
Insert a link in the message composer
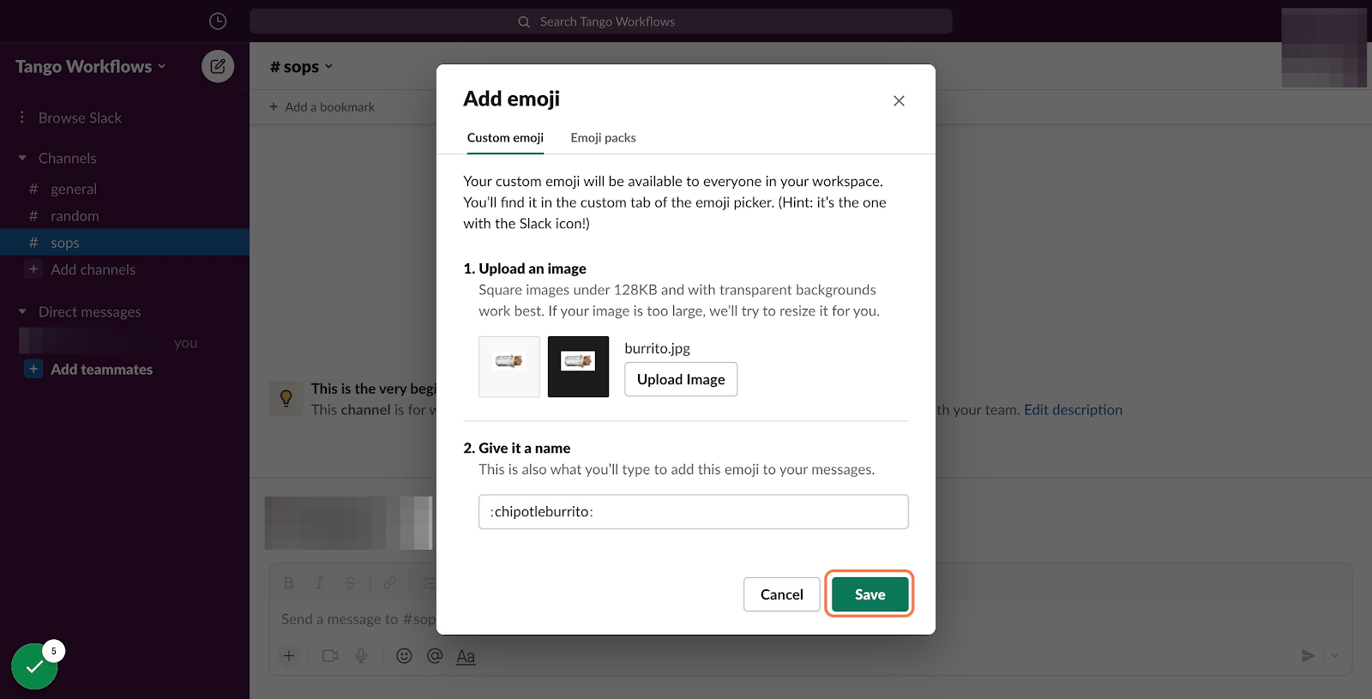[x=390, y=583]
